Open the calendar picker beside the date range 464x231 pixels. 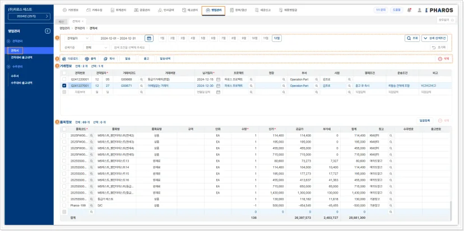point(149,39)
